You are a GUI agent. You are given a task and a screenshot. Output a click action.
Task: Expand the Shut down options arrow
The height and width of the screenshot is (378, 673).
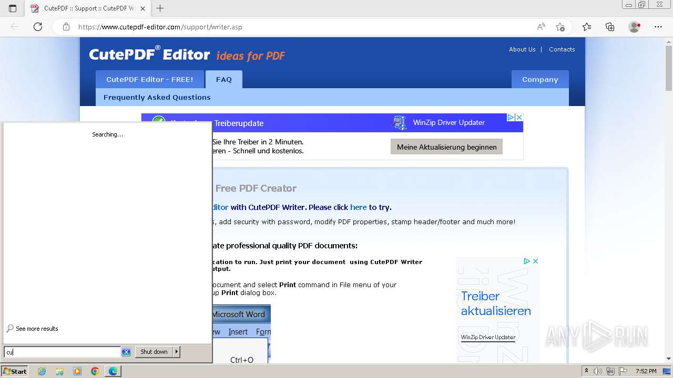pyautogui.click(x=177, y=352)
